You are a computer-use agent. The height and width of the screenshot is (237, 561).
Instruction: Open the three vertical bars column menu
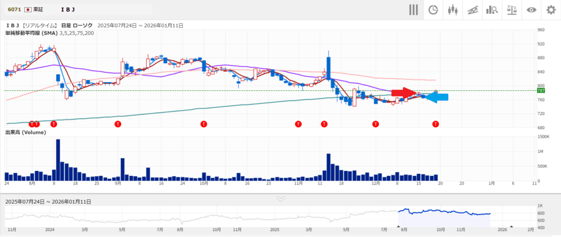click(414, 10)
